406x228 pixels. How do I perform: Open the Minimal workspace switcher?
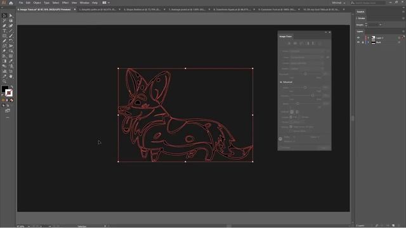[x=338, y=3]
